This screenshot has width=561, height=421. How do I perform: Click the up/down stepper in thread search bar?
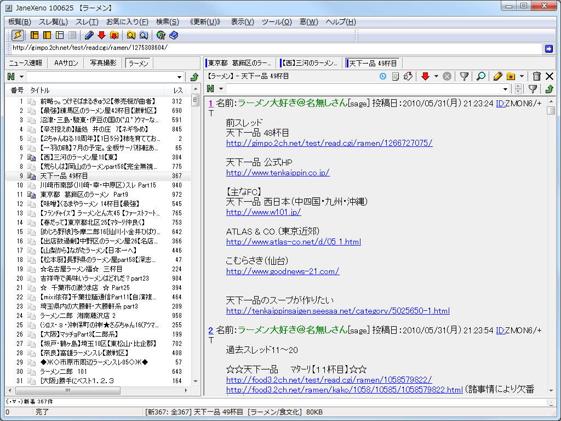(x=518, y=89)
